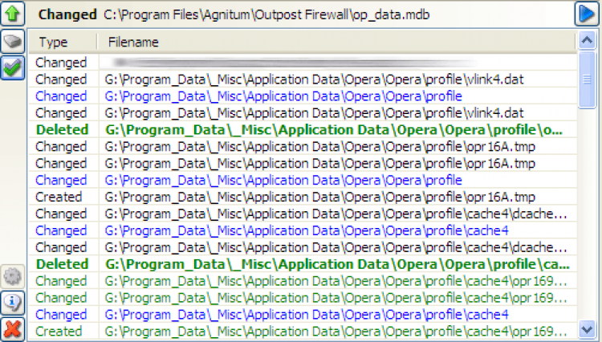Select the blurred Changed row
The width and height of the screenshot is (602, 342).
(303, 63)
